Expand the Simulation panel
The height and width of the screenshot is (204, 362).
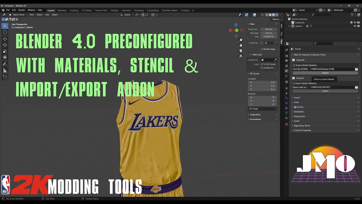pos(325,112)
